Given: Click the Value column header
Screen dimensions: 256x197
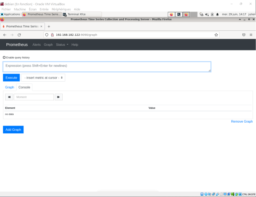Looking at the screenshot, I should click(x=152, y=108).
